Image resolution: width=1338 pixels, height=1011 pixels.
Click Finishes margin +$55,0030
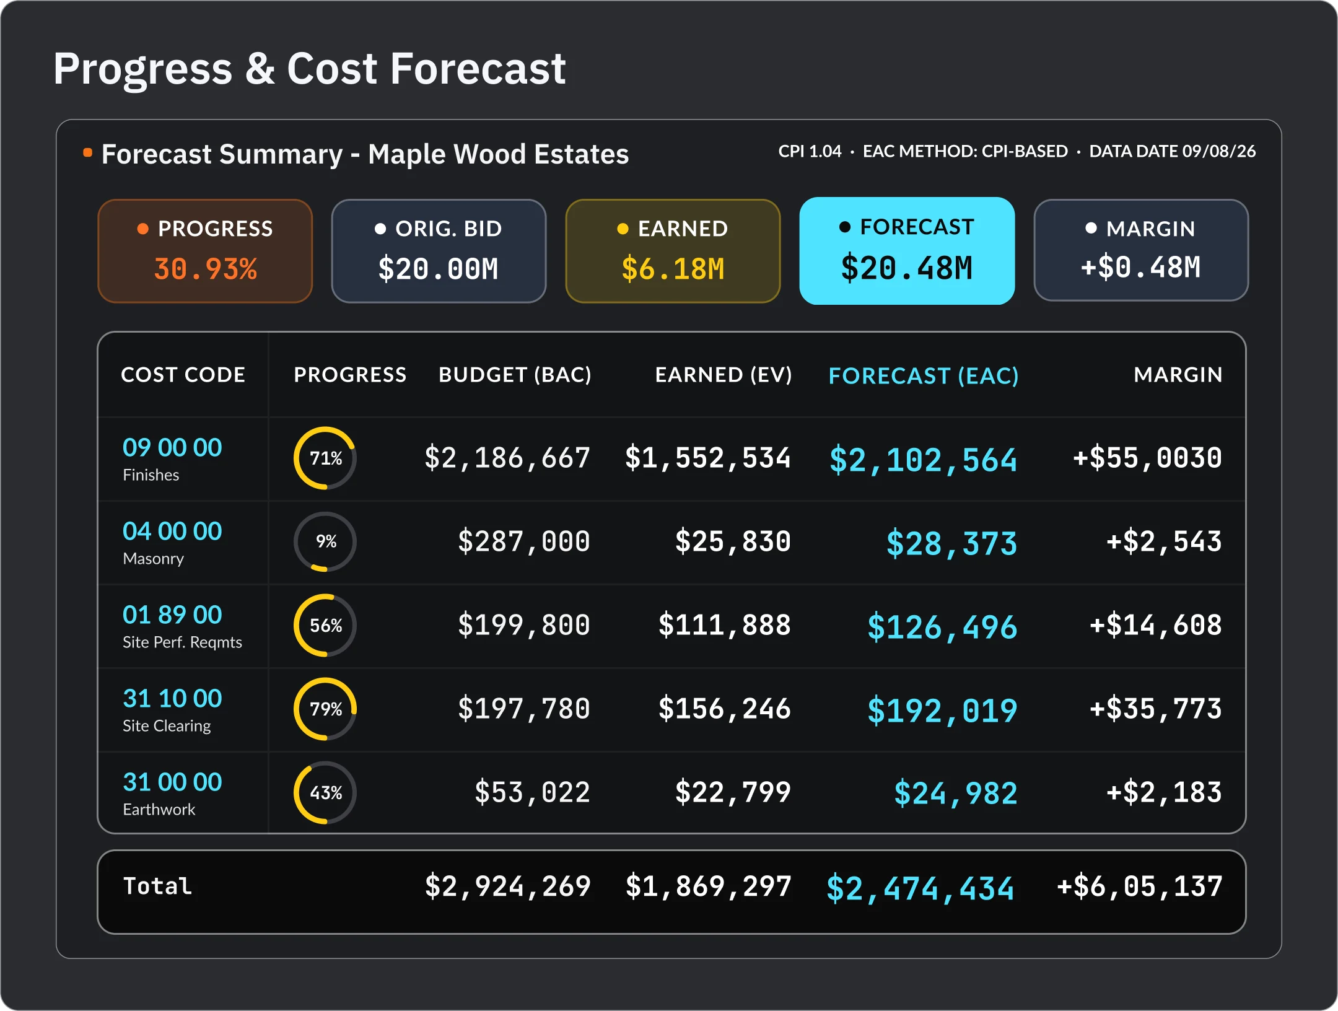coord(1147,458)
